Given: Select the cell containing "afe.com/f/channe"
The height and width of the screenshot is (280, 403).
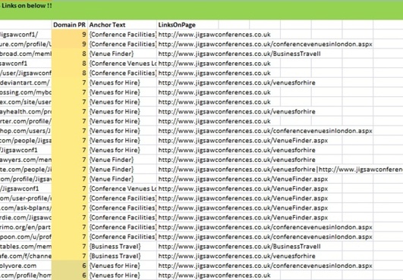Looking at the screenshot, I should click(26, 256).
